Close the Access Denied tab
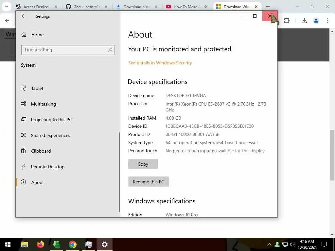 coord(56,7)
